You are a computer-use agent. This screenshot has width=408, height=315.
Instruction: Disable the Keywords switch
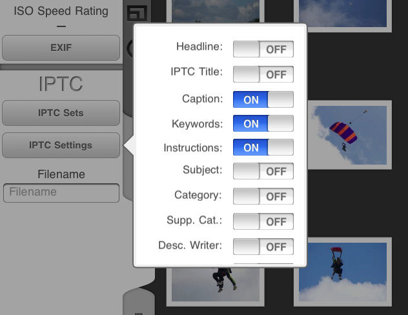(263, 123)
